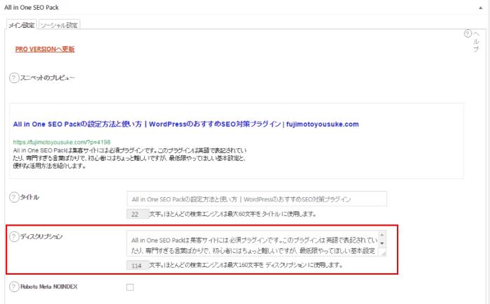Click the description textarea resize handle
This screenshot has height=304, width=490.
click(383, 253)
